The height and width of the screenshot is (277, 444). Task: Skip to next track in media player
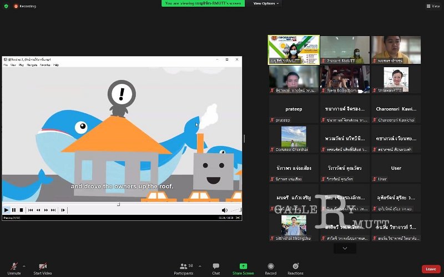coord(53,210)
